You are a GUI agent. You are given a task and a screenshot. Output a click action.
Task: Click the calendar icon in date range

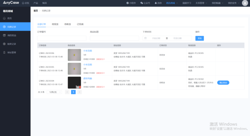145,38
